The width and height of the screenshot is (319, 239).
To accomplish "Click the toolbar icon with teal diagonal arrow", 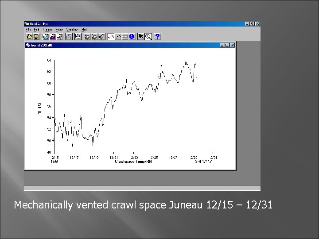I will coord(45,37).
